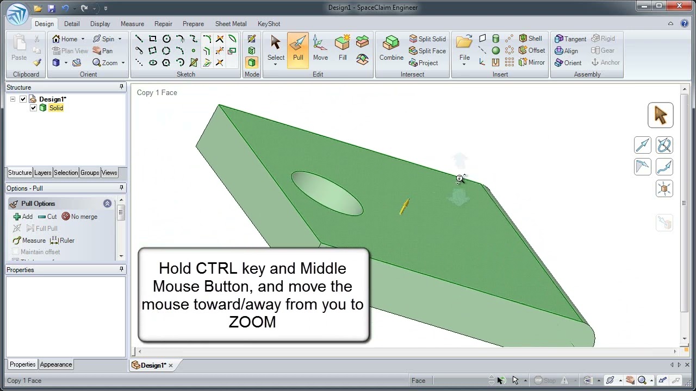The image size is (696, 391).
Task: Toggle the Design1 checkbox in Structure tree
Action: (23, 99)
